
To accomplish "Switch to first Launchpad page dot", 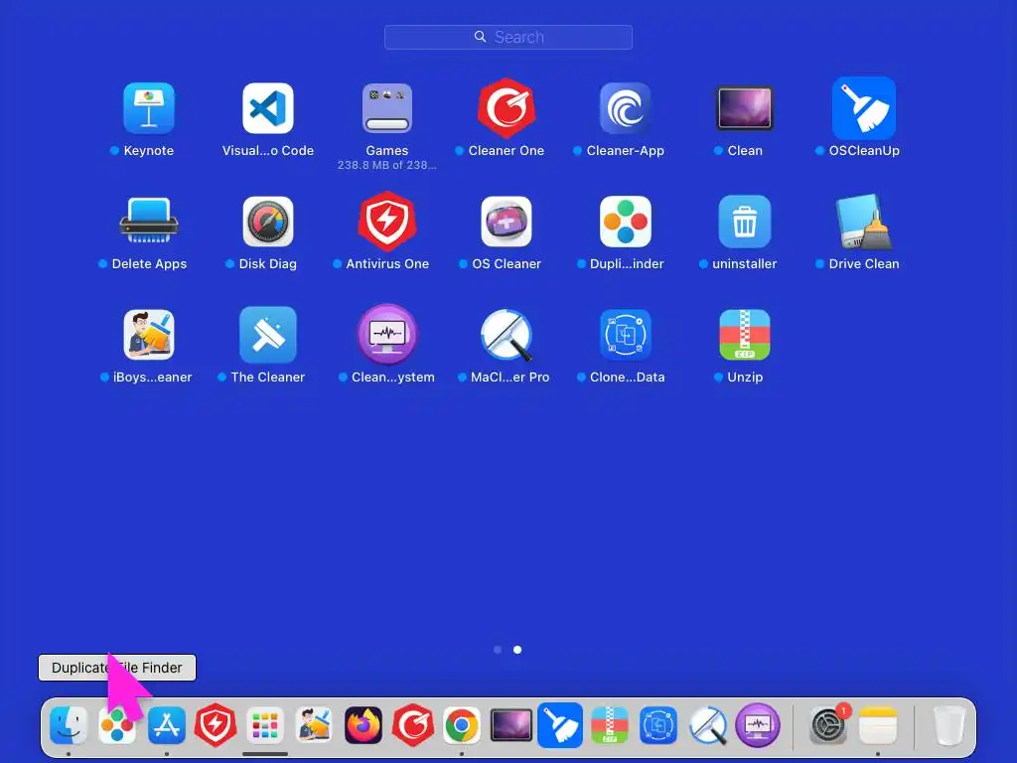I will (x=498, y=650).
